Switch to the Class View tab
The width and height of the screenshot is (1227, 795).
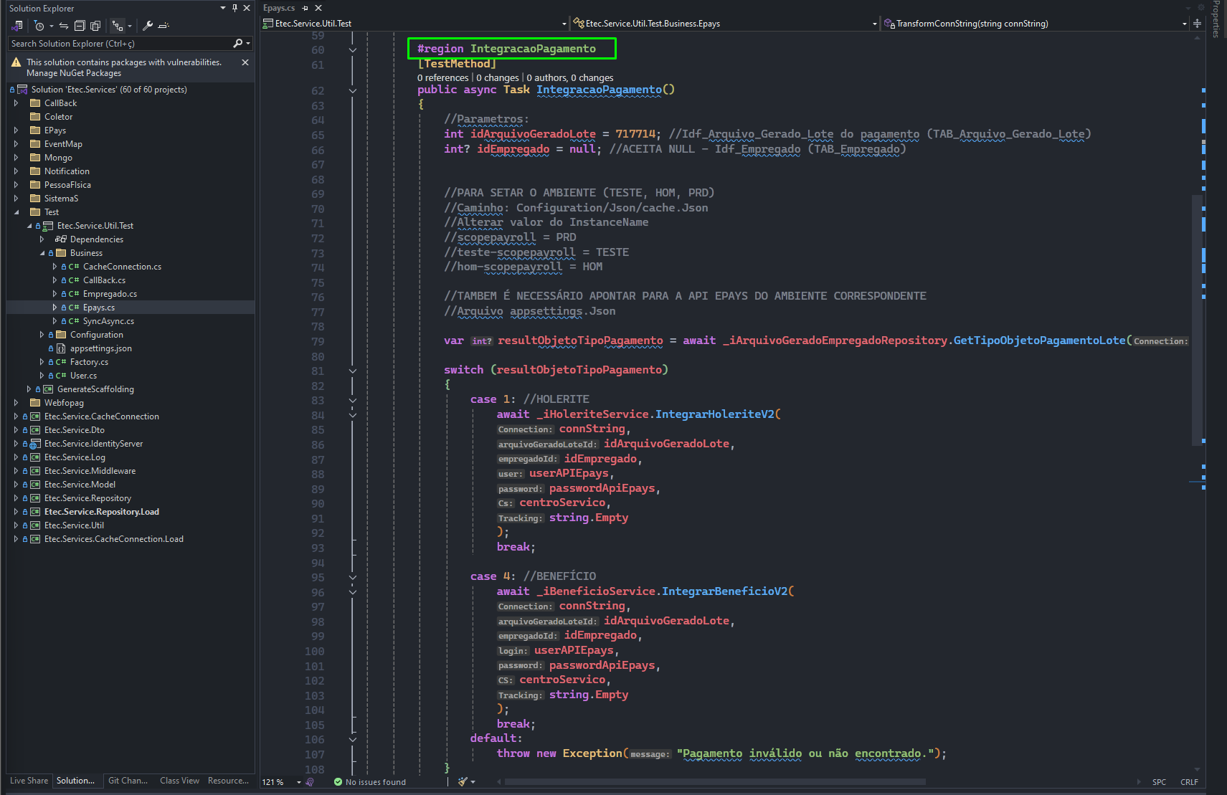click(179, 781)
